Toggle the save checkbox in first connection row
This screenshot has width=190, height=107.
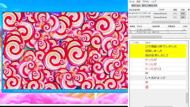pyautogui.click(x=189, y=13)
